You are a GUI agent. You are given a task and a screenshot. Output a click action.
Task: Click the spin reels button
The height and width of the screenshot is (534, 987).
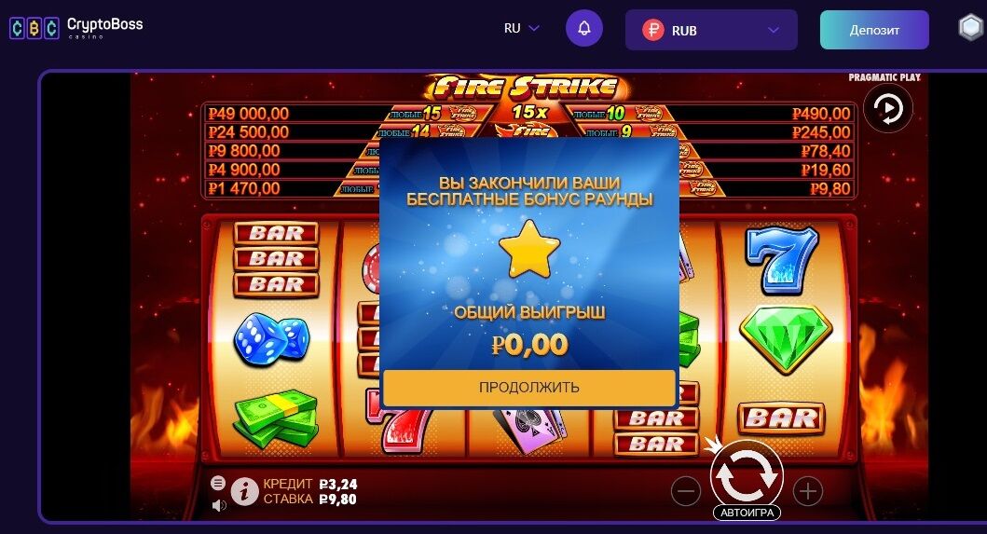point(747,477)
